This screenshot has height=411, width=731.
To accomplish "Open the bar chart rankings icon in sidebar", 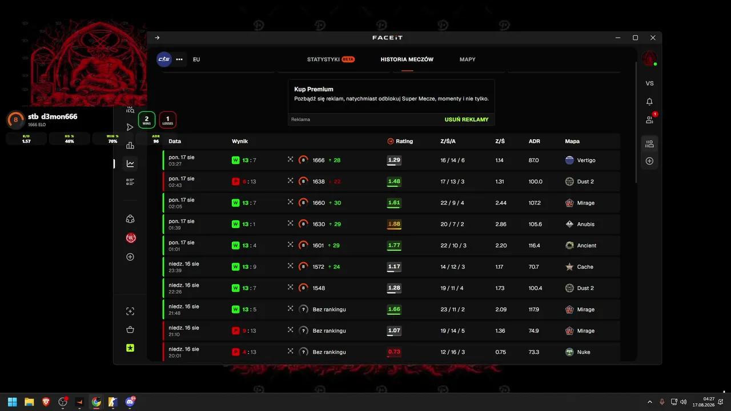I will [x=130, y=146].
